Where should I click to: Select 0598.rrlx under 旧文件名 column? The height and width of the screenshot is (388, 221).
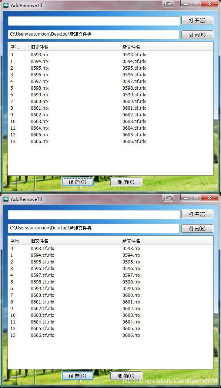[40, 88]
